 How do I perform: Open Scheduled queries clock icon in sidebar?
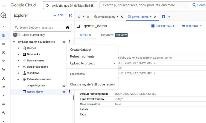pos(4,53)
